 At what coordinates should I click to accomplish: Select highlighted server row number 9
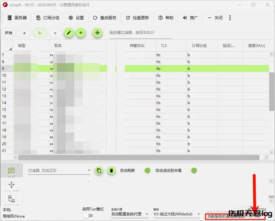[x=135, y=69]
